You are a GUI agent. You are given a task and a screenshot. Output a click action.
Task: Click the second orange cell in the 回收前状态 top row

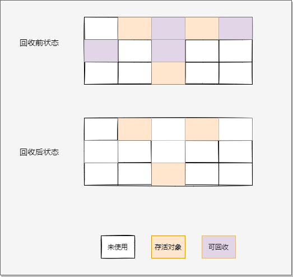(x=202, y=28)
